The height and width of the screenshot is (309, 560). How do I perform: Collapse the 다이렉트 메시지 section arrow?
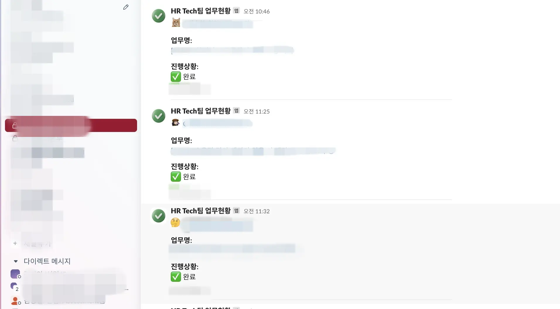[x=16, y=261]
